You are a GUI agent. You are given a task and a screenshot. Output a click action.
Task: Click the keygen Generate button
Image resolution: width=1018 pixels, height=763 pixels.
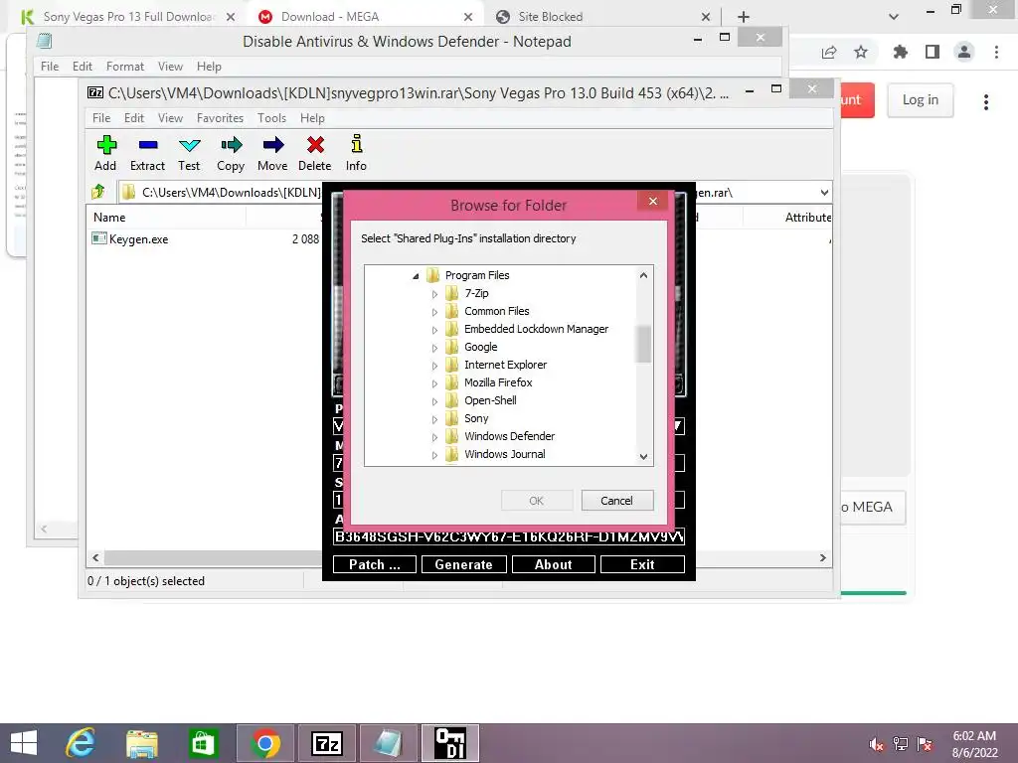coord(463,564)
